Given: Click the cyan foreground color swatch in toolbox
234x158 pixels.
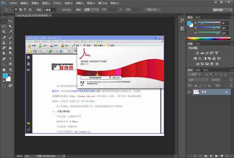Looking at the screenshot, I should (x=5, y=76).
